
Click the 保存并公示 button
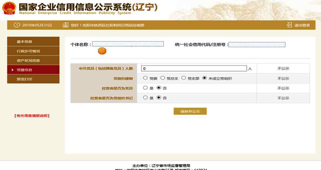190,111
